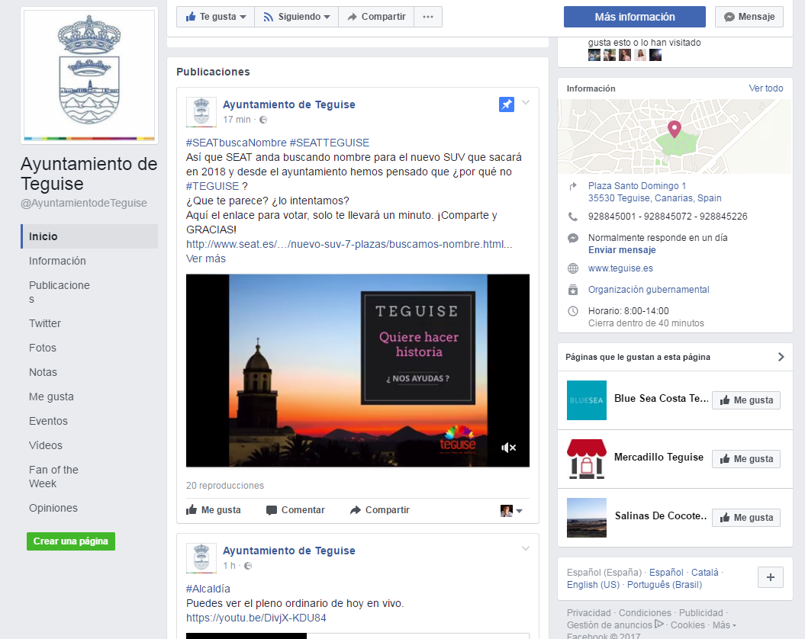Open Blue Sea Costa Teguise page thumbnail
Screen dimensions: 805x639
click(x=586, y=400)
